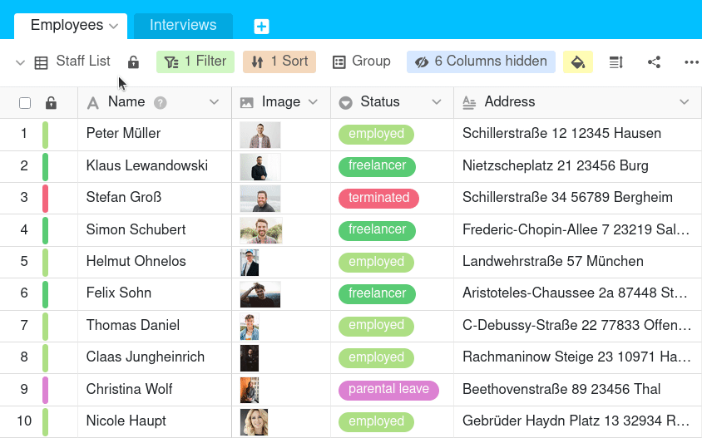702x438 pixels.
Task: Open the 1 Filter settings
Action: [x=195, y=62]
